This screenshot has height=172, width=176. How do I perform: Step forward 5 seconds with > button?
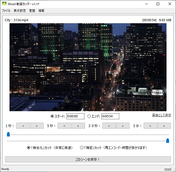78,125
